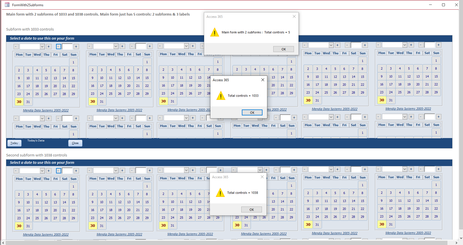
Task: Open month dropdown of second calendar in lower subform
Action: coord(116,170)
